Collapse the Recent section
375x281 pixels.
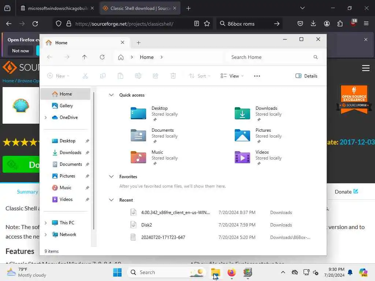point(111,200)
